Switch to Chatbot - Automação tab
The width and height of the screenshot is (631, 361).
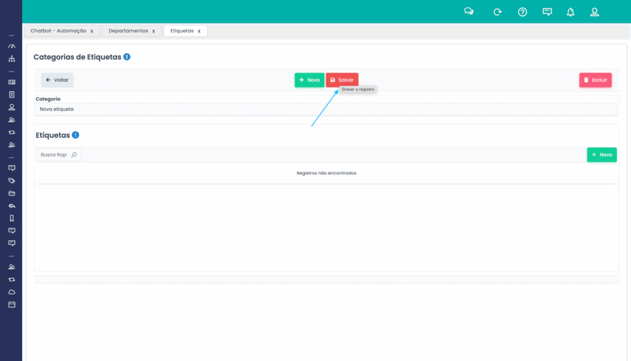click(58, 31)
